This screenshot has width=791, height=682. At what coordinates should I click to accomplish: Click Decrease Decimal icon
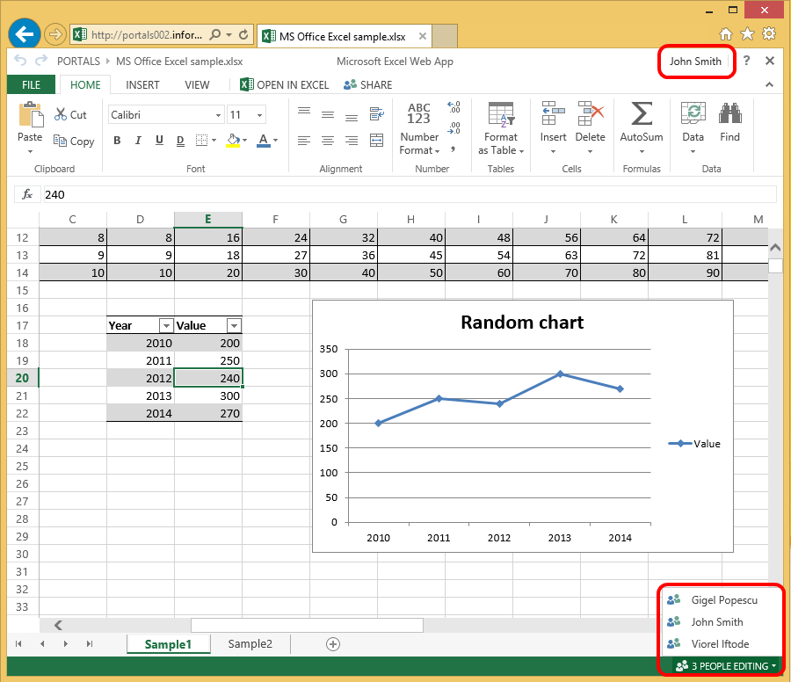pos(454,128)
